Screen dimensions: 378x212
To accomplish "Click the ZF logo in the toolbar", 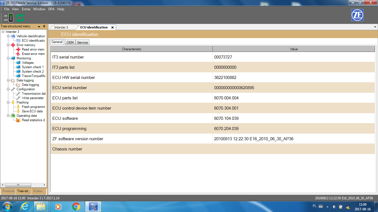I will pos(357,15).
